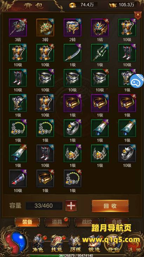
Task: Click the 回收 recycle button
Action: coord(110,206)
